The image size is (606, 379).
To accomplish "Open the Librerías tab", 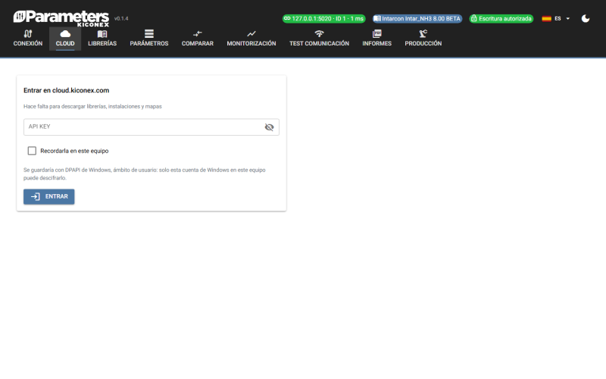I will click(x=102, y=39).
